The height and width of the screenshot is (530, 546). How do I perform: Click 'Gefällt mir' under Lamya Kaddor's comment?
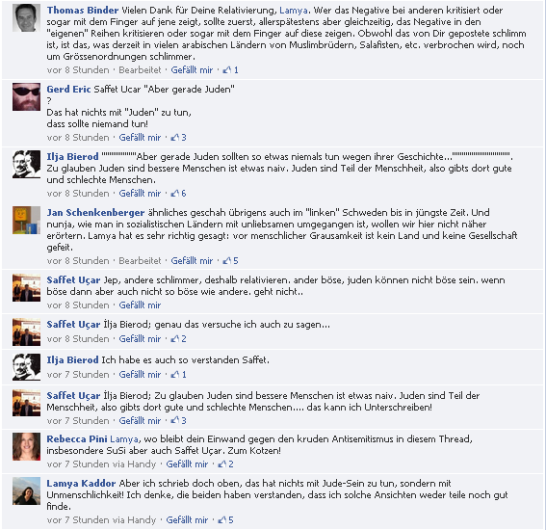pyautogui.click(x=187, y=520)
